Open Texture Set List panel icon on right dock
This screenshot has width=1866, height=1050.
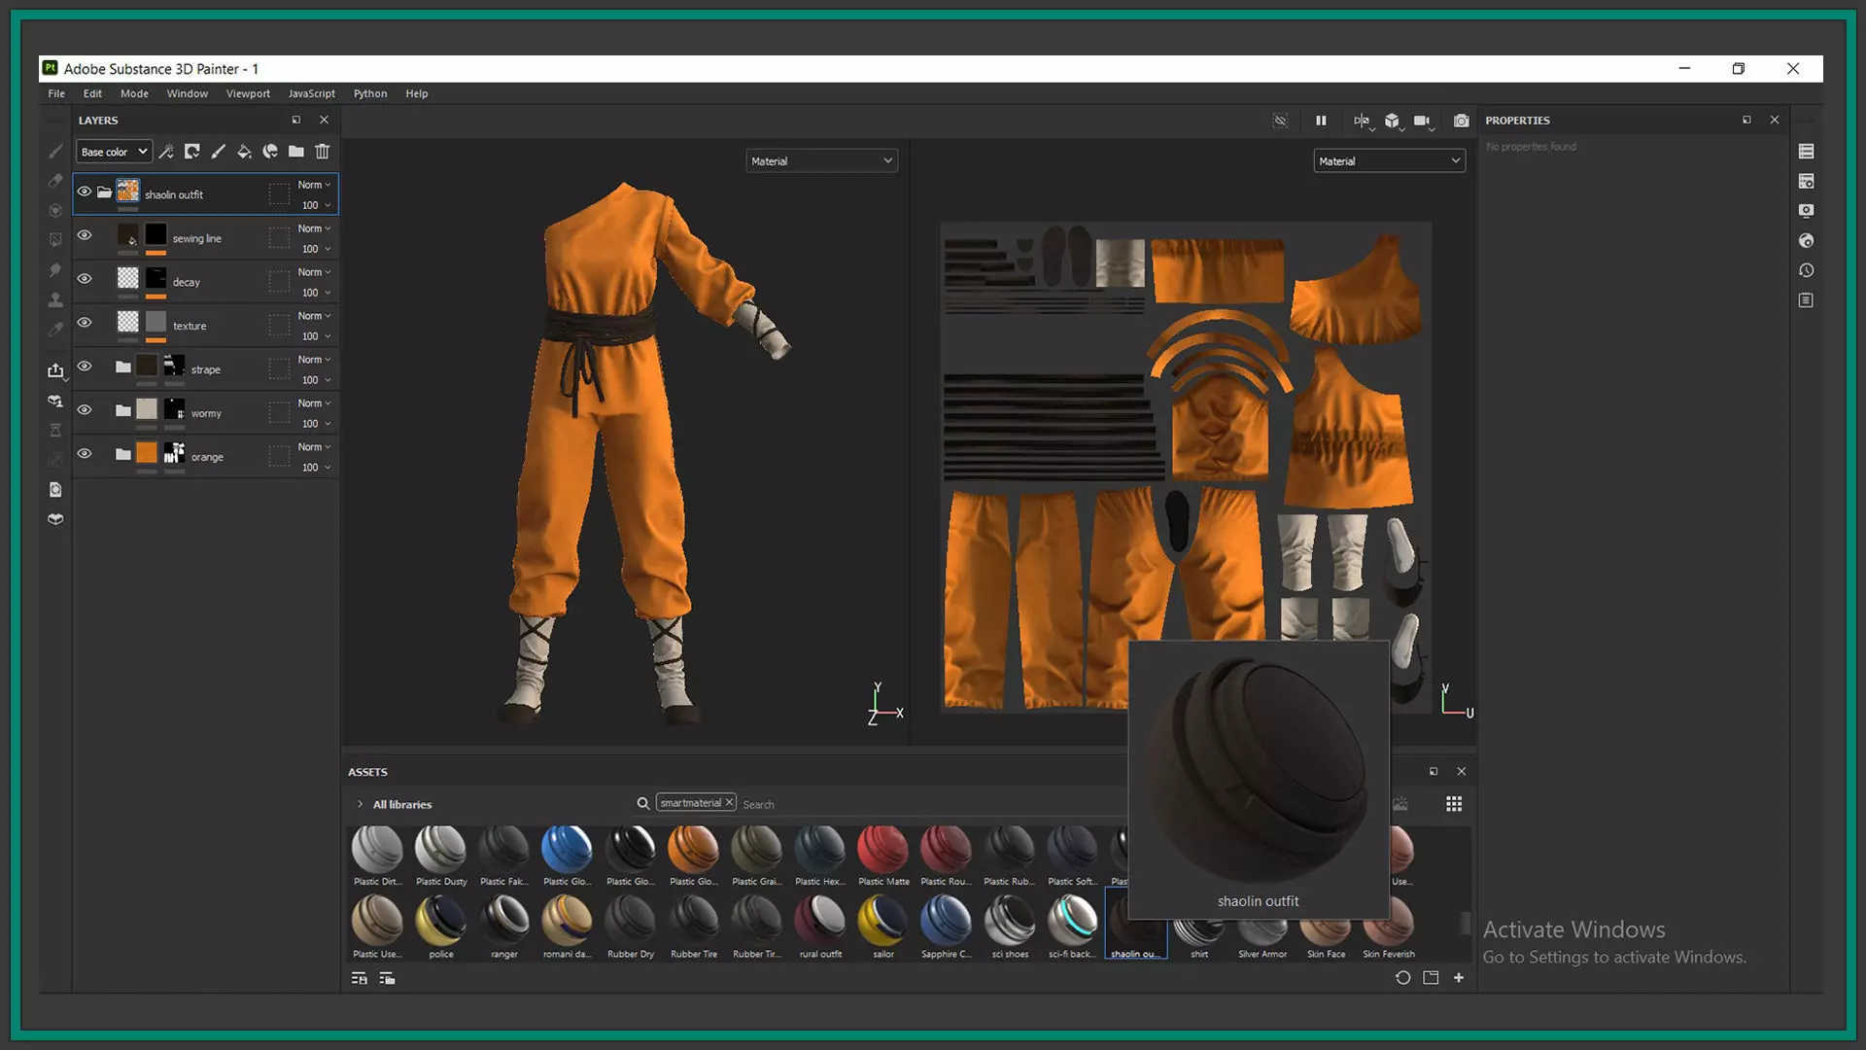tap(1807, 152)
